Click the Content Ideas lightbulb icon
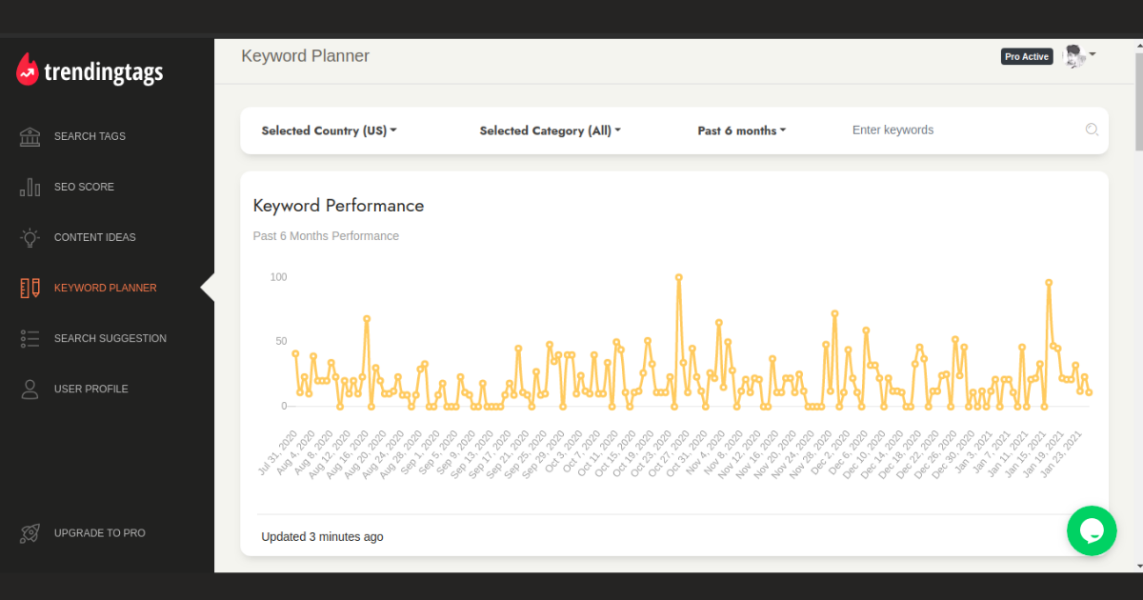The image size is (1143, 600). click(x=30, y=237)
